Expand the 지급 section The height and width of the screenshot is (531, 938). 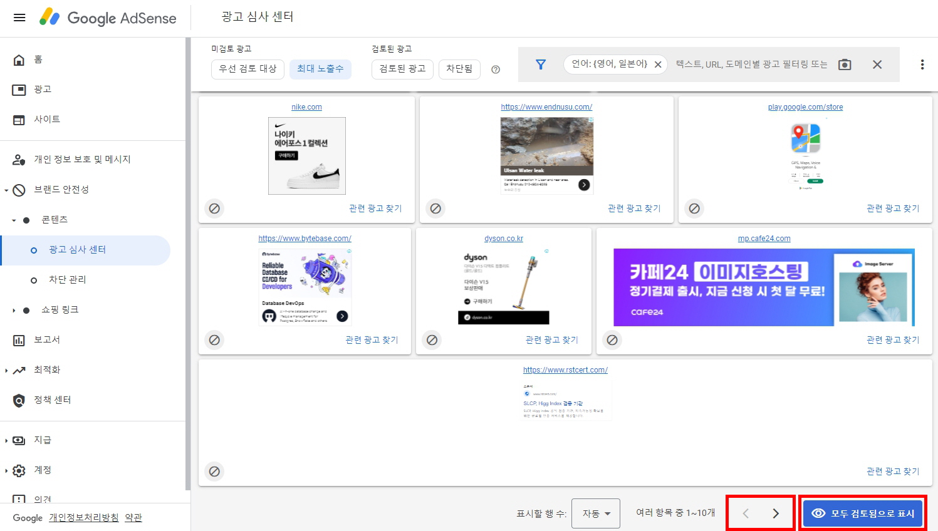[6, 441]
